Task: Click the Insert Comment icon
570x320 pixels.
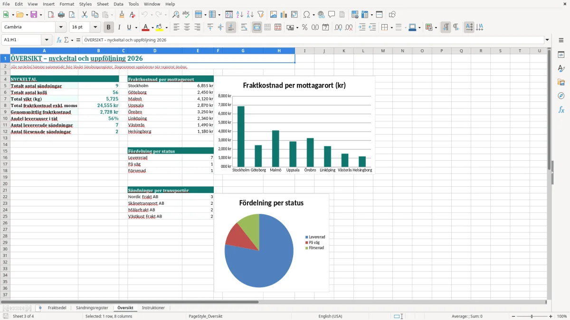Action: 332,15
